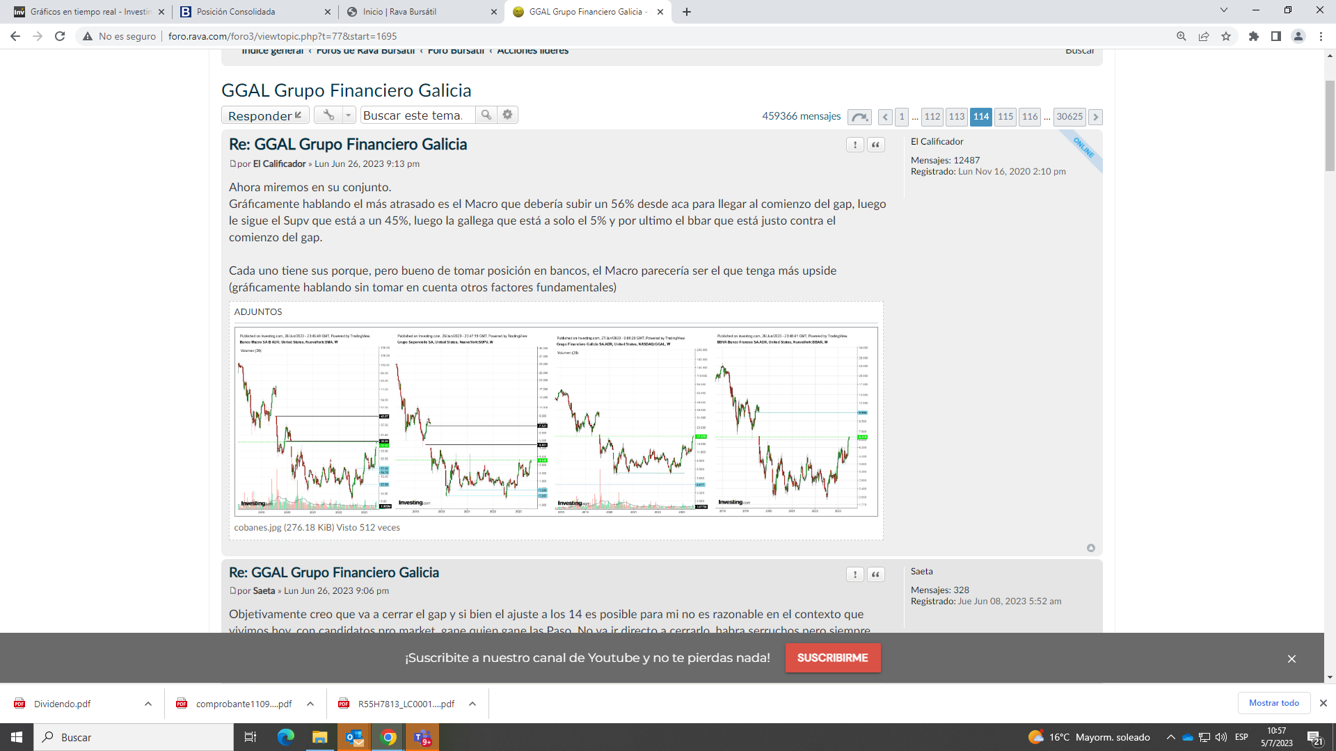Go to page 116 of the topic
The height and width of the screenshot is (751, 1336).
pyautogui.click(x=1030, y=117)
